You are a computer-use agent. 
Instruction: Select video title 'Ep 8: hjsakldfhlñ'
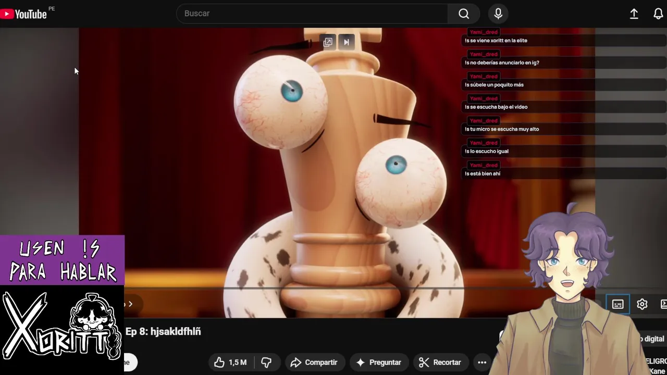(163, 332)
